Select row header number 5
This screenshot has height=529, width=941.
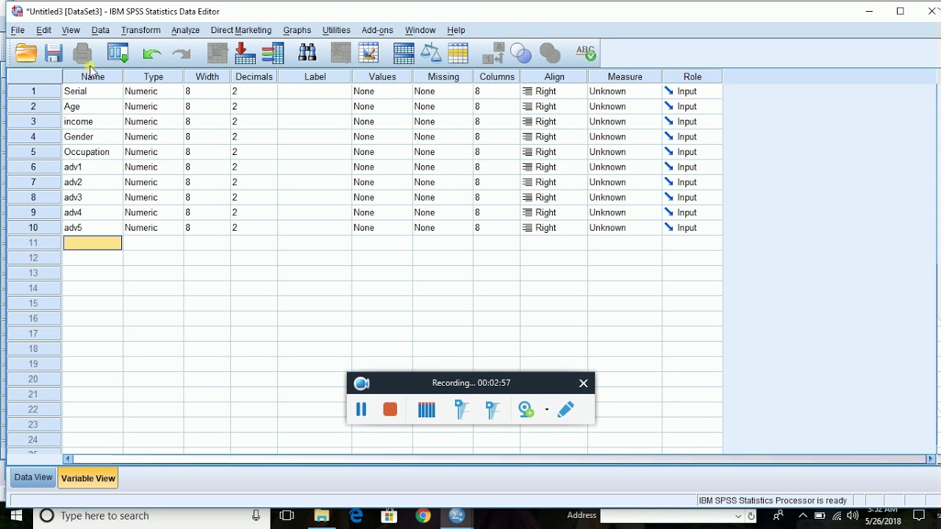(33, 152)
